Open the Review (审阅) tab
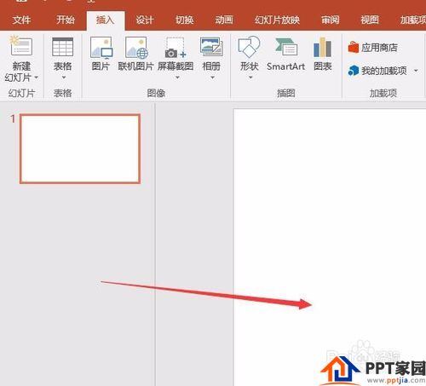Viewport: 426px width, 386px height. pos(331,20)
